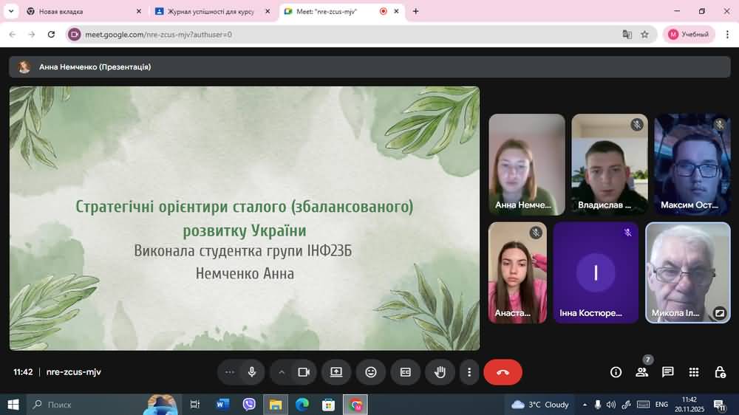
Task: Show the participants people panel
Action: click(641, 372)
